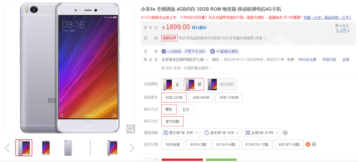Open delivery address 北京海淀区 dropdown
The image size is (358, 162).
[x=185, y=60]
